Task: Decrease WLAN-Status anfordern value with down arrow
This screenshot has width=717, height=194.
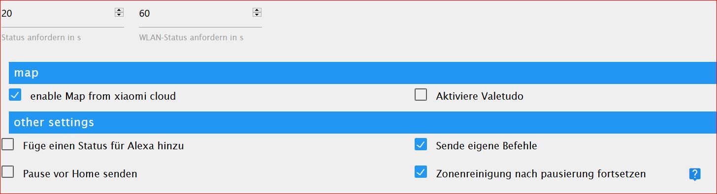Action: click(257, 15)
